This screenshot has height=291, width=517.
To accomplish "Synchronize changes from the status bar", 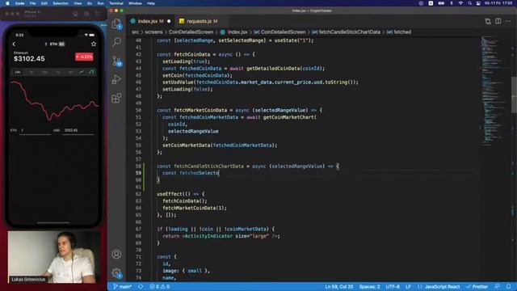I will [x=141, y=286].
